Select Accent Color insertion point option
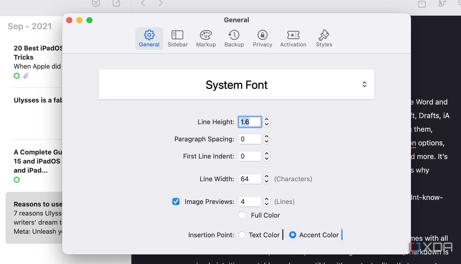 click(292, 235)
